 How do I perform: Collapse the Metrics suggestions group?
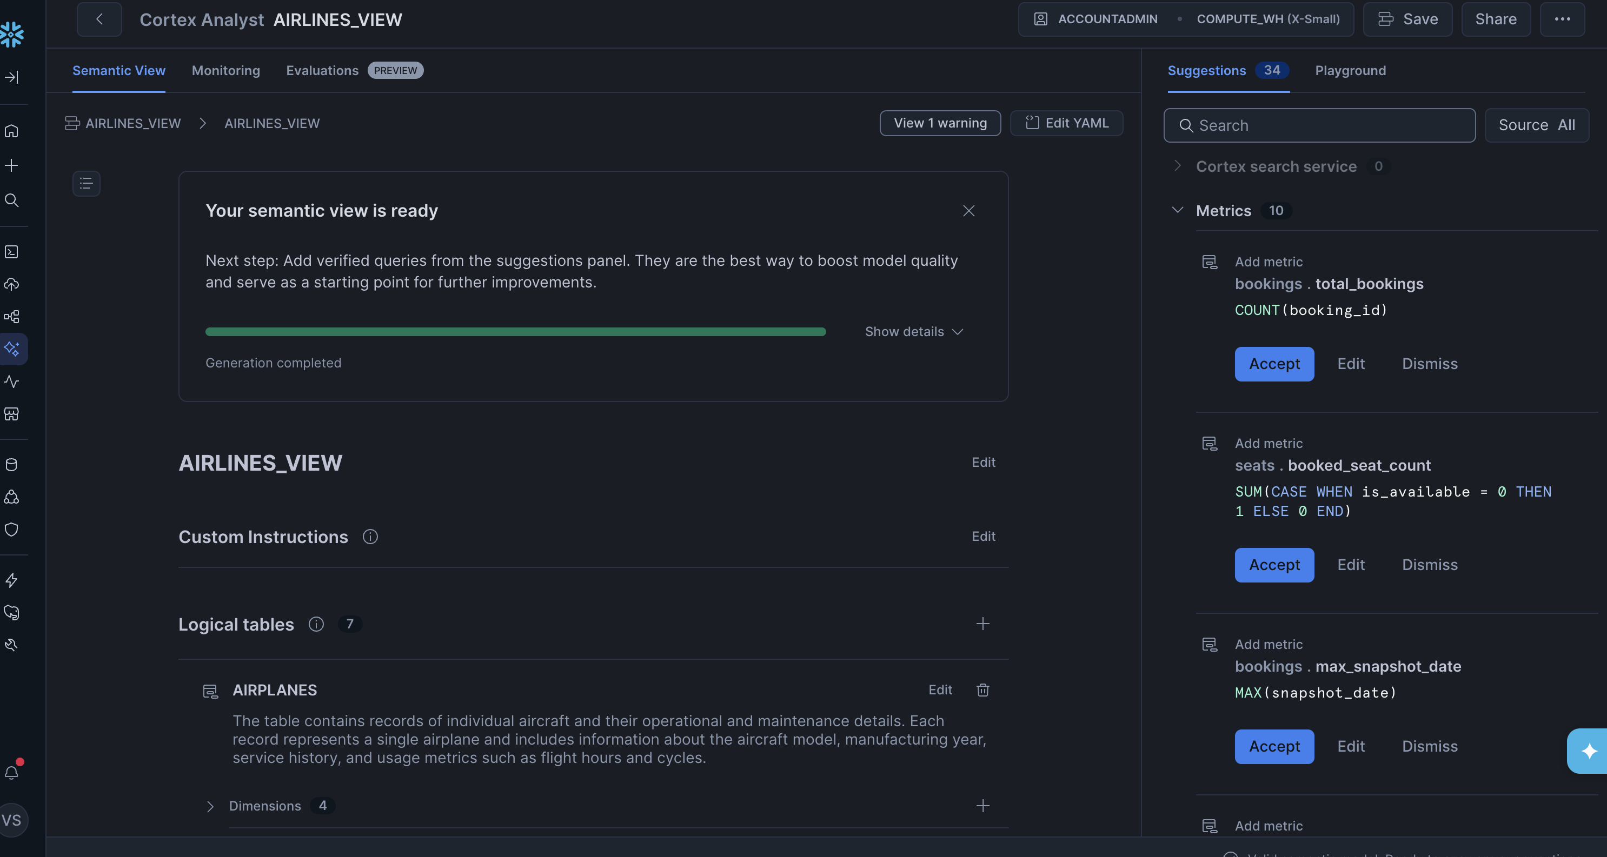tap(1177, 210)
